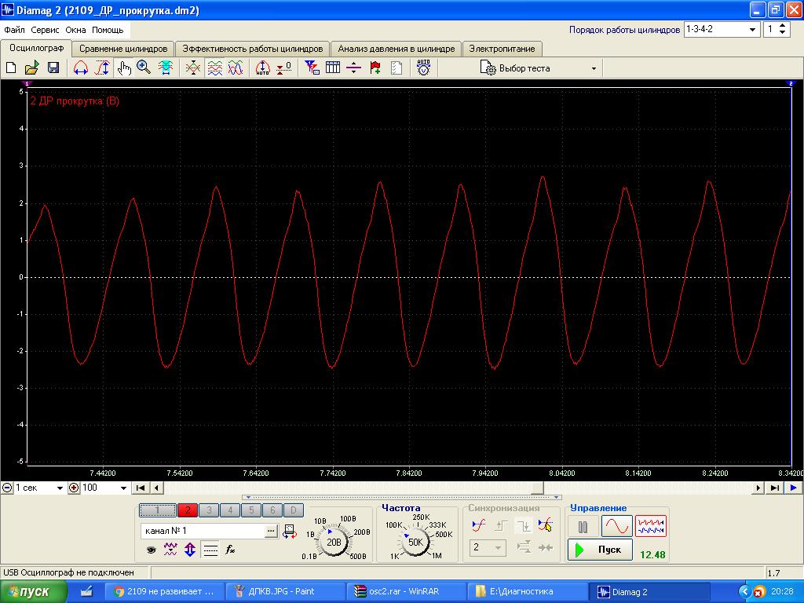Image resolution: width=804 pixels, height=603 pixels.
Task: Open the 1 сек time scale dropdown
Action: (59, 488)
